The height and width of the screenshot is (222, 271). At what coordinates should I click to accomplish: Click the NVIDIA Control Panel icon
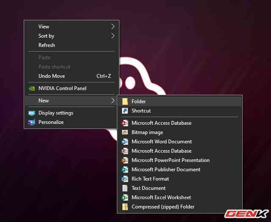click(x=32, y=88)
